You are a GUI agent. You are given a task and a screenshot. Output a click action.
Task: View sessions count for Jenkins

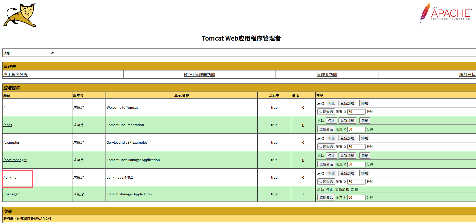point(303,177)
